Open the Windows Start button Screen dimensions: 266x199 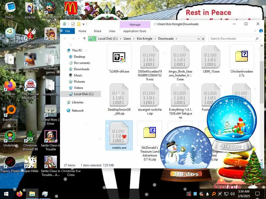pos(6,194)
